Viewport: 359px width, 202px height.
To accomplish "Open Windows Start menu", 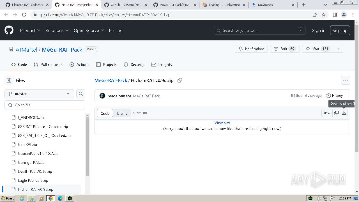I will 8,198.
